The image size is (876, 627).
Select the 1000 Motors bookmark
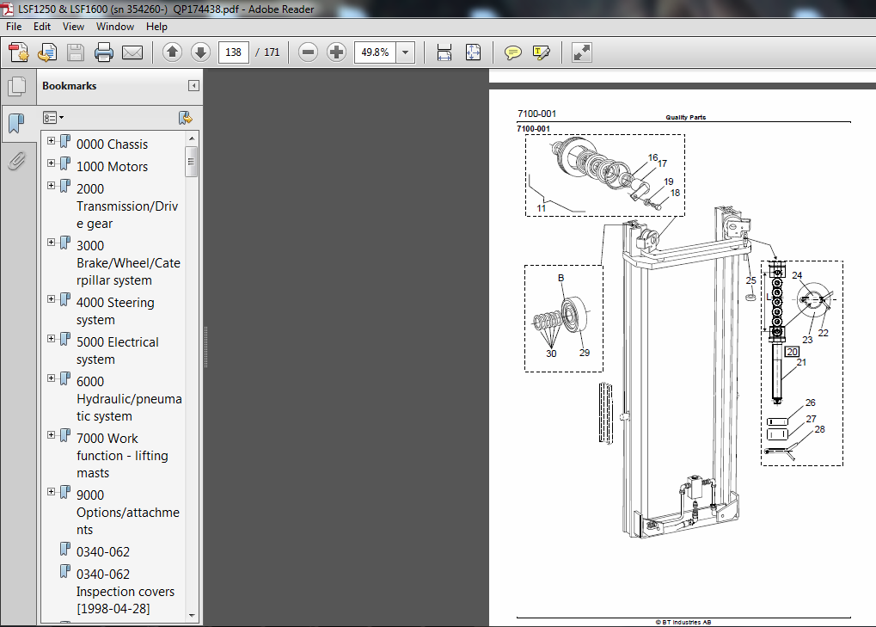click(x=113, y=167)
